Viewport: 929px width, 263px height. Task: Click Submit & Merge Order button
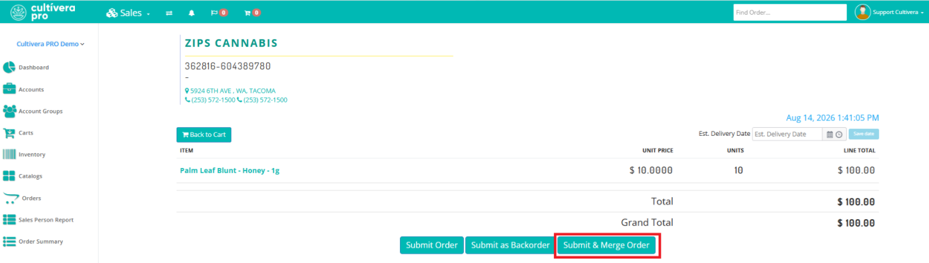click(x=606, y=245)
